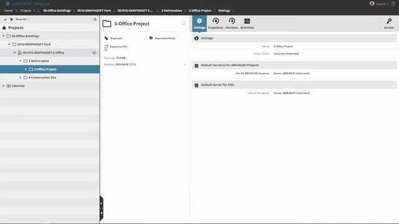Click user avatar icon in top bar
This screenshot has height=224, width=399.
[372, 4]
